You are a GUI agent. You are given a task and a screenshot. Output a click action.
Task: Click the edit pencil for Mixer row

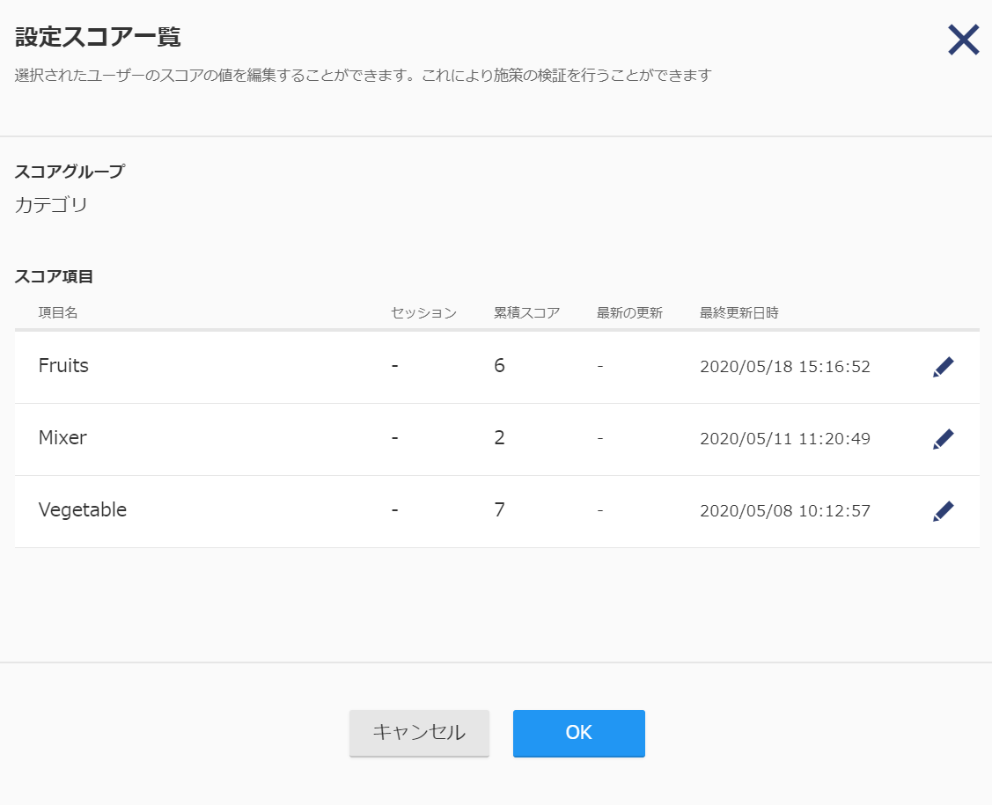pyautogui.click(x=943, y=439)
